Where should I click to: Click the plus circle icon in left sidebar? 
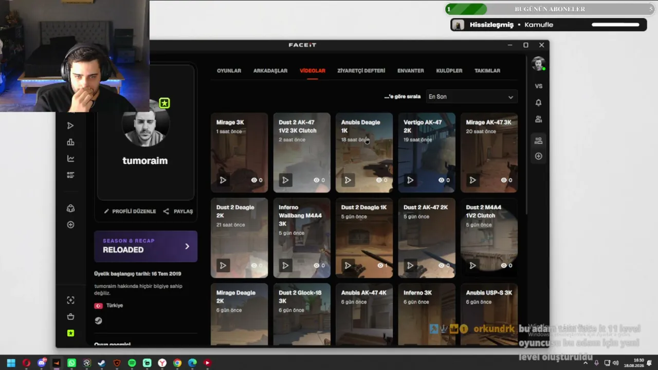tap(70, 225)
